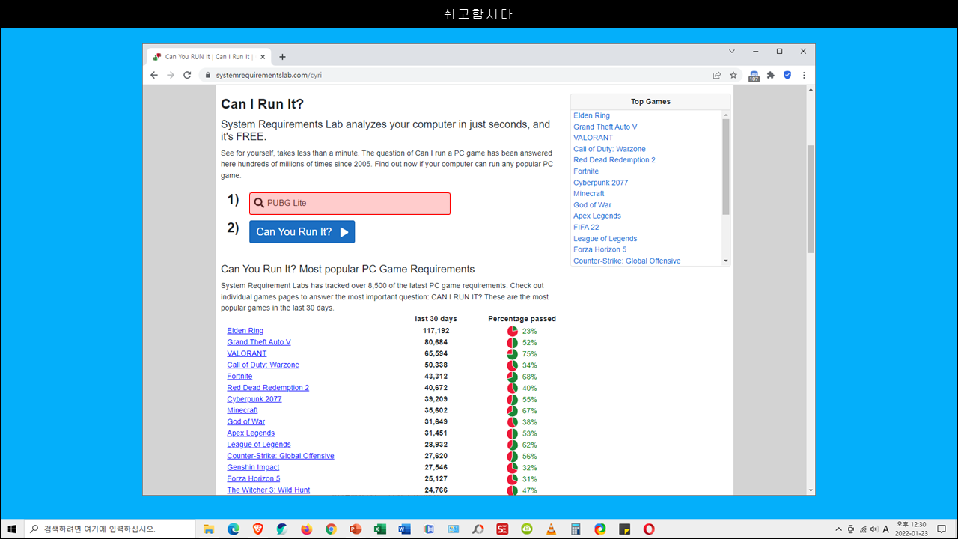Open Red Dead Redemption 2 table link
The height and width of the screenshot is (539, 958).
(268, 388)
